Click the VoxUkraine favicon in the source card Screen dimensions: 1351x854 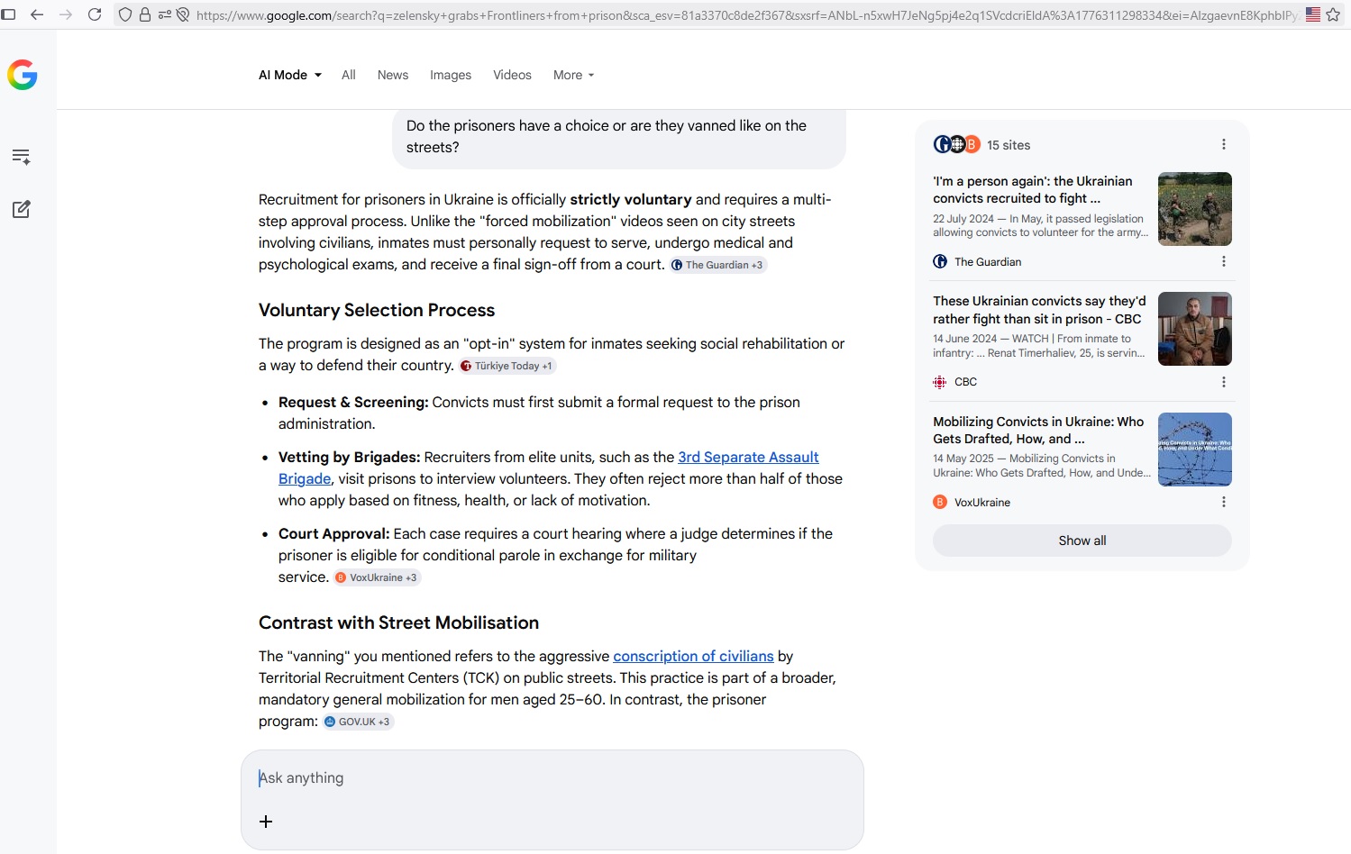click(940, 502)
